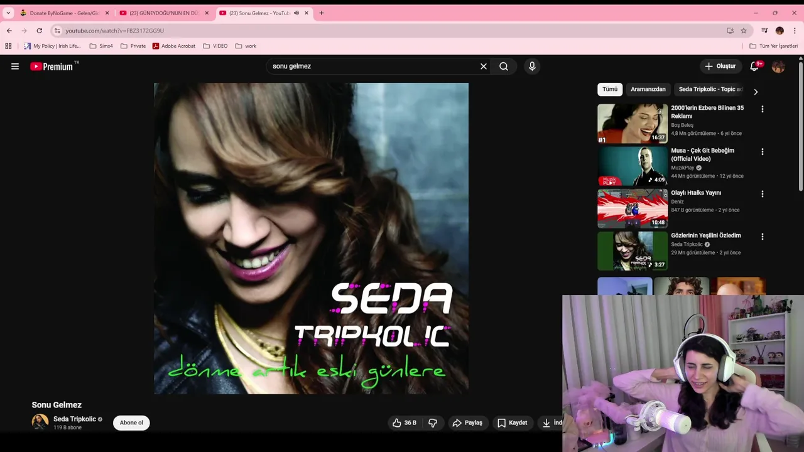
Task: Open Seda Tripkolic channel avatar
Action: click(x=40, y=422)
